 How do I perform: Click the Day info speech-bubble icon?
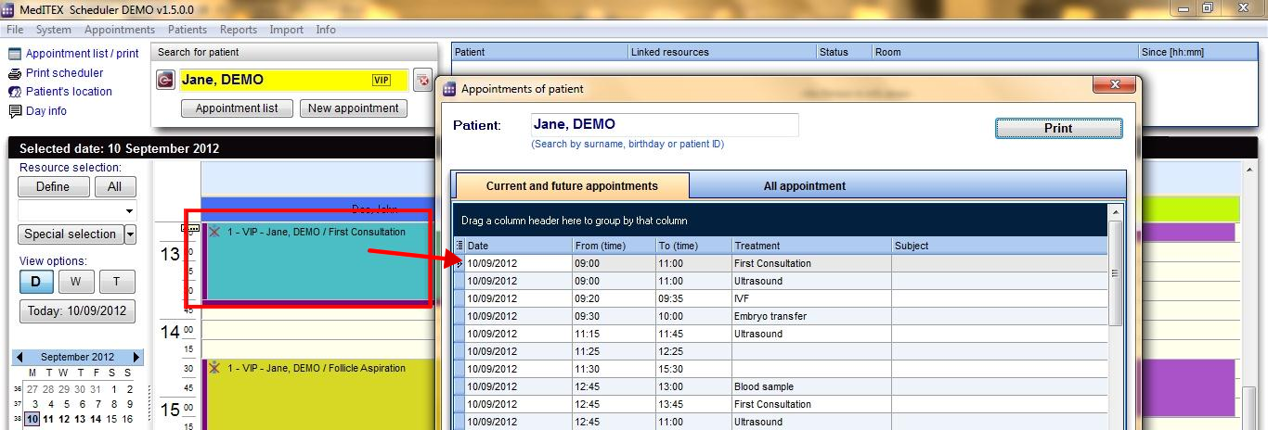(15, 111)
